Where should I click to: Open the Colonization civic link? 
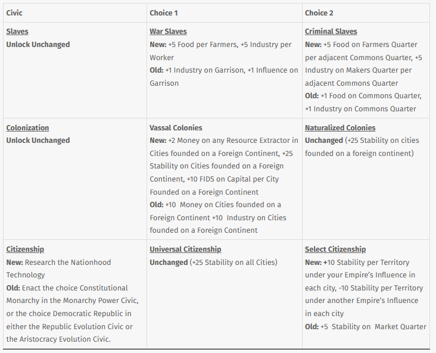pos(27,127)
